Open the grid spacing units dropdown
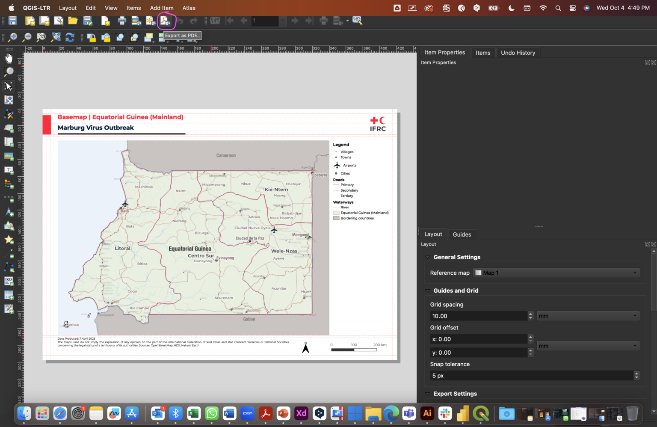657x427 pixels. (588, 316)
